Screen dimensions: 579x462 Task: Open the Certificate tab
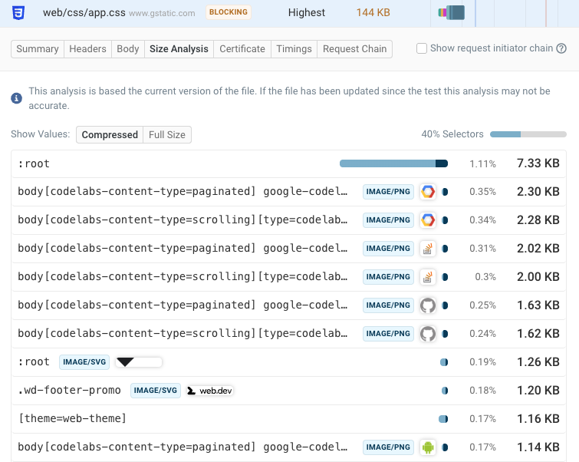point(242,49)
